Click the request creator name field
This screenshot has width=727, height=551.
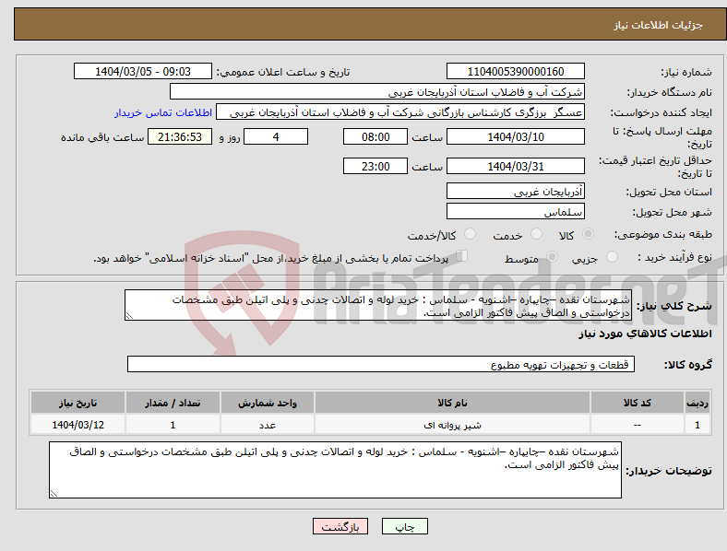pyautogui.click(x=400, y=112)
